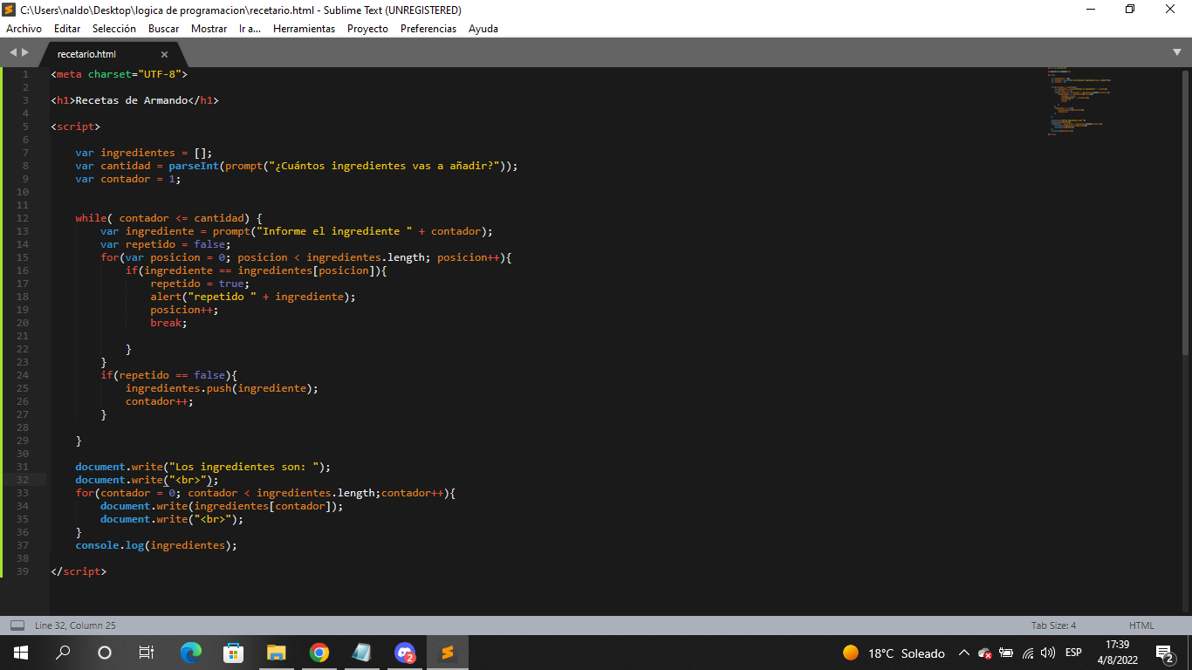Click the while( contador <= cantidad) line

pyautogui.click(x=169, y=218)
